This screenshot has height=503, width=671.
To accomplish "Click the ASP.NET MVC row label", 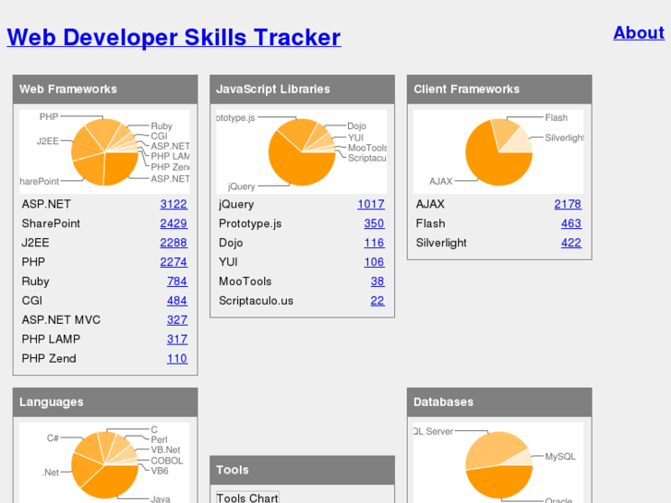I will 61,319.
